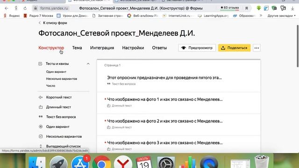Click the 'Длинный текст' block icon
This screenshot has width=299, height=168.
[41, 107]
